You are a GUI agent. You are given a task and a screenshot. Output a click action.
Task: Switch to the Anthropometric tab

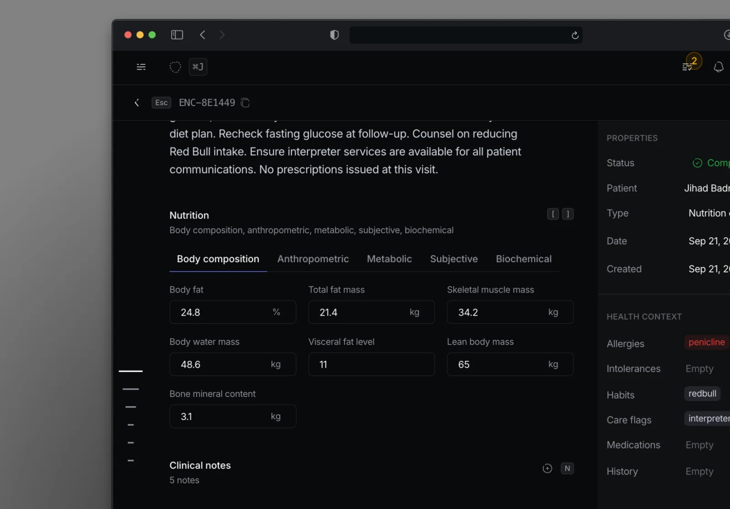click(x=313, y=259)
